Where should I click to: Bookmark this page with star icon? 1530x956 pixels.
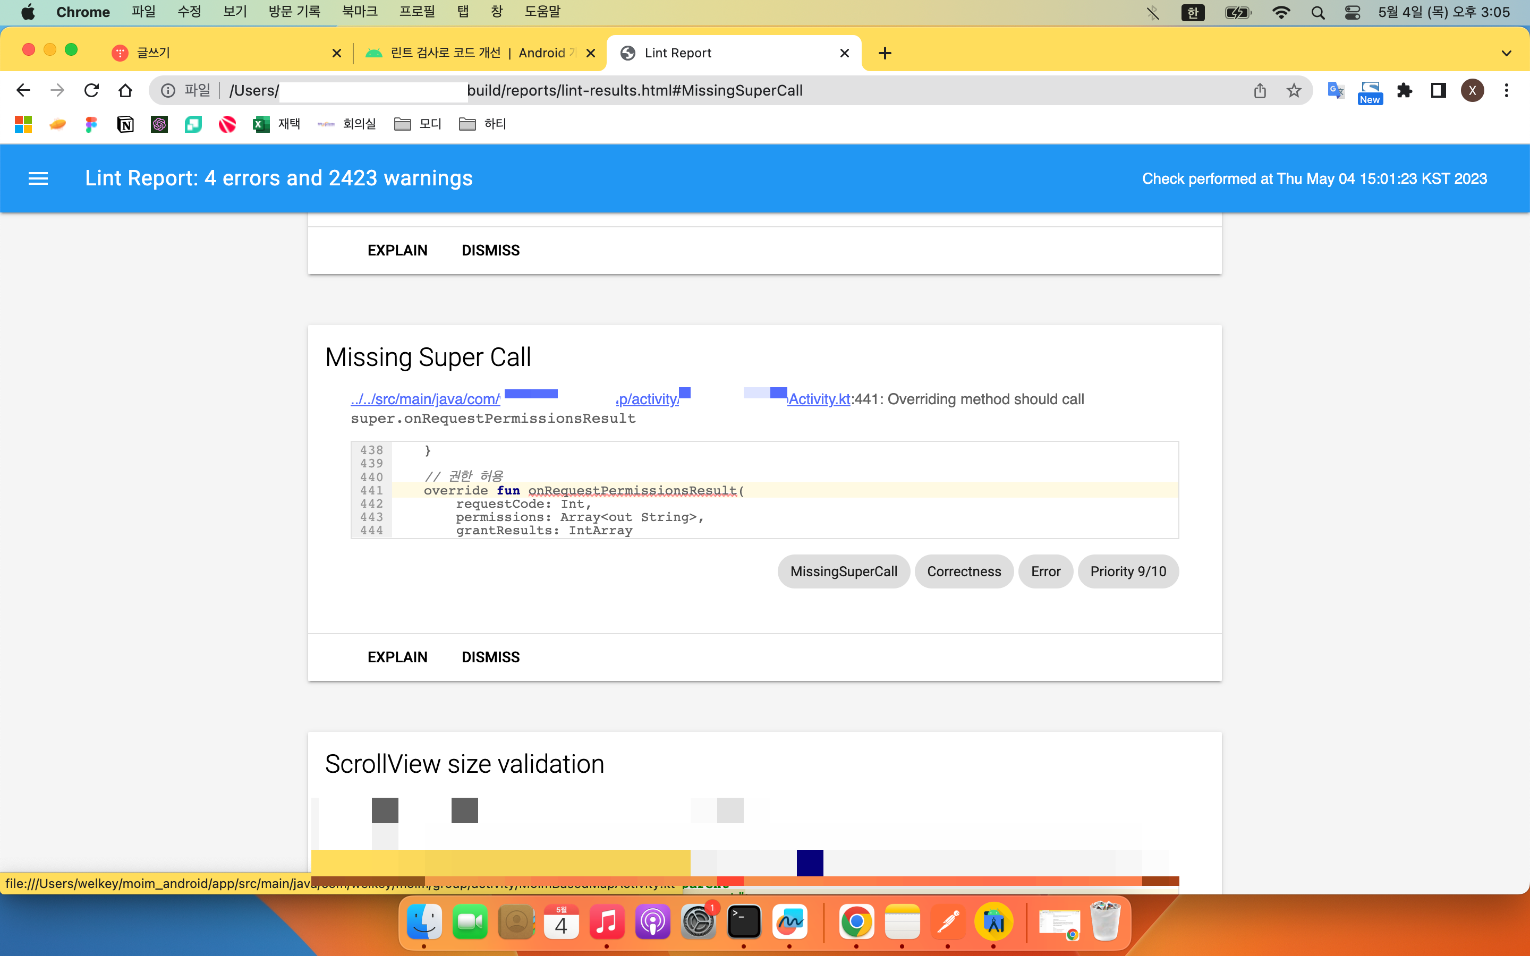click(x=1294, y=90)
